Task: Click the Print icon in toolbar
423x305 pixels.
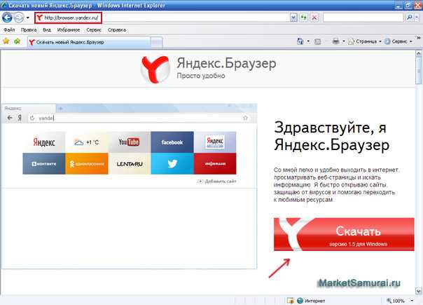Action: (335, 41)
